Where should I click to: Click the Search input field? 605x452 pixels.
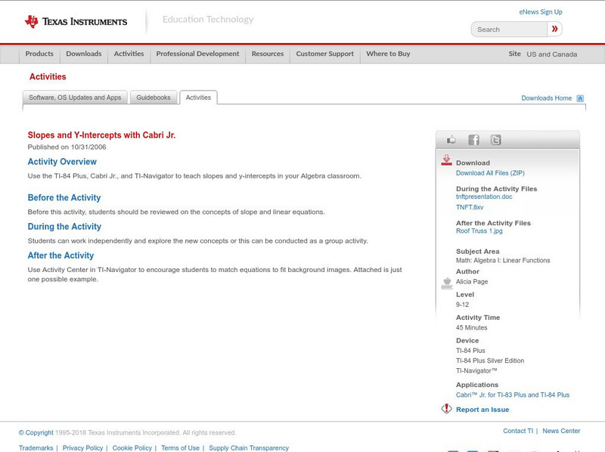tap(510, 29)
